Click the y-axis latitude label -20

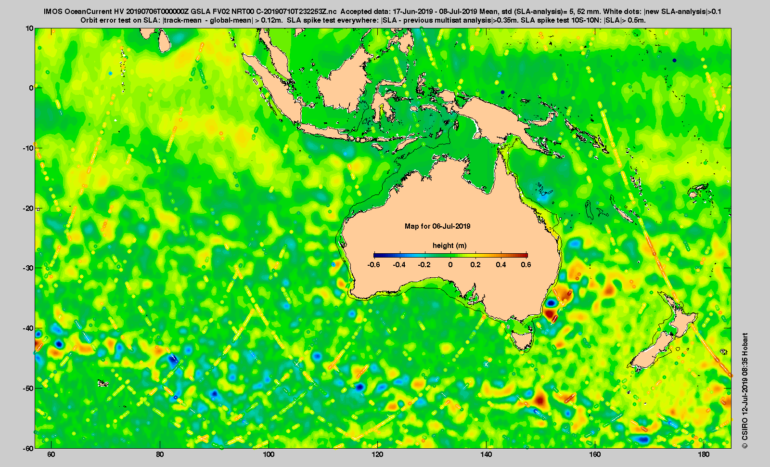(x=27, y=208)
